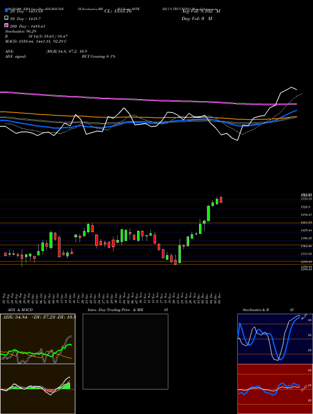Click 'ADX: 54.84 +DY: 37.23 -DY: 10.3' readout
Screen dimensions: 313x414
[x=39, y=317]
